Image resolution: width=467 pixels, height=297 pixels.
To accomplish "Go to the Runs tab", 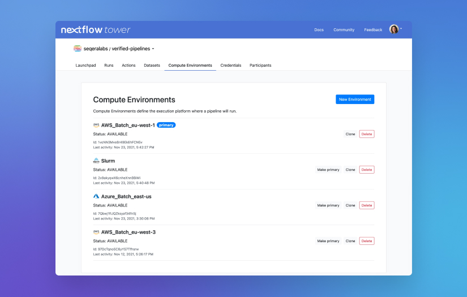I will point(109,65).
